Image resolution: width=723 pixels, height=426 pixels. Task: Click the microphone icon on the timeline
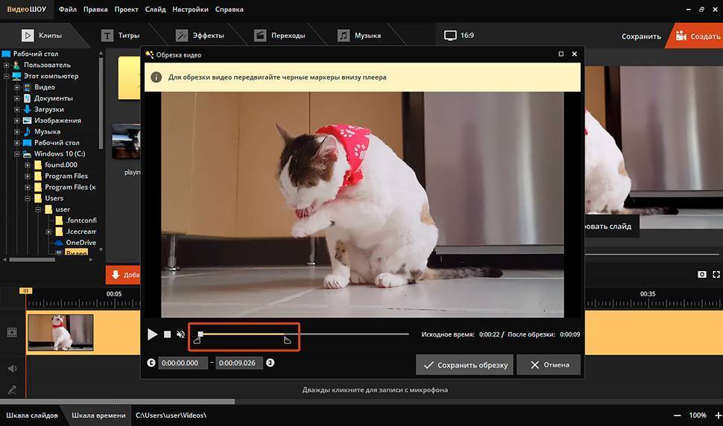tap(12, 390)
